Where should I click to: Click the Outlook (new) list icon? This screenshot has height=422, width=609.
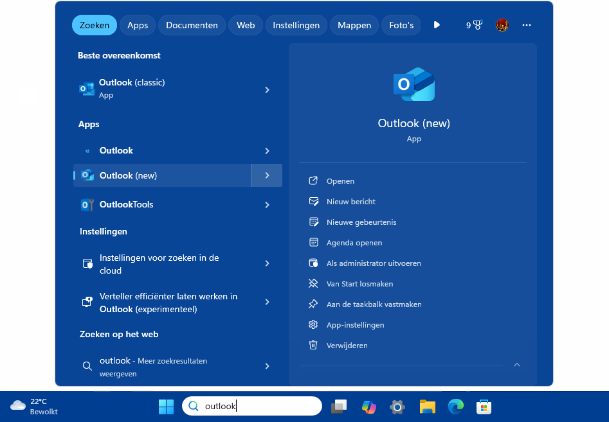(87, 175)
